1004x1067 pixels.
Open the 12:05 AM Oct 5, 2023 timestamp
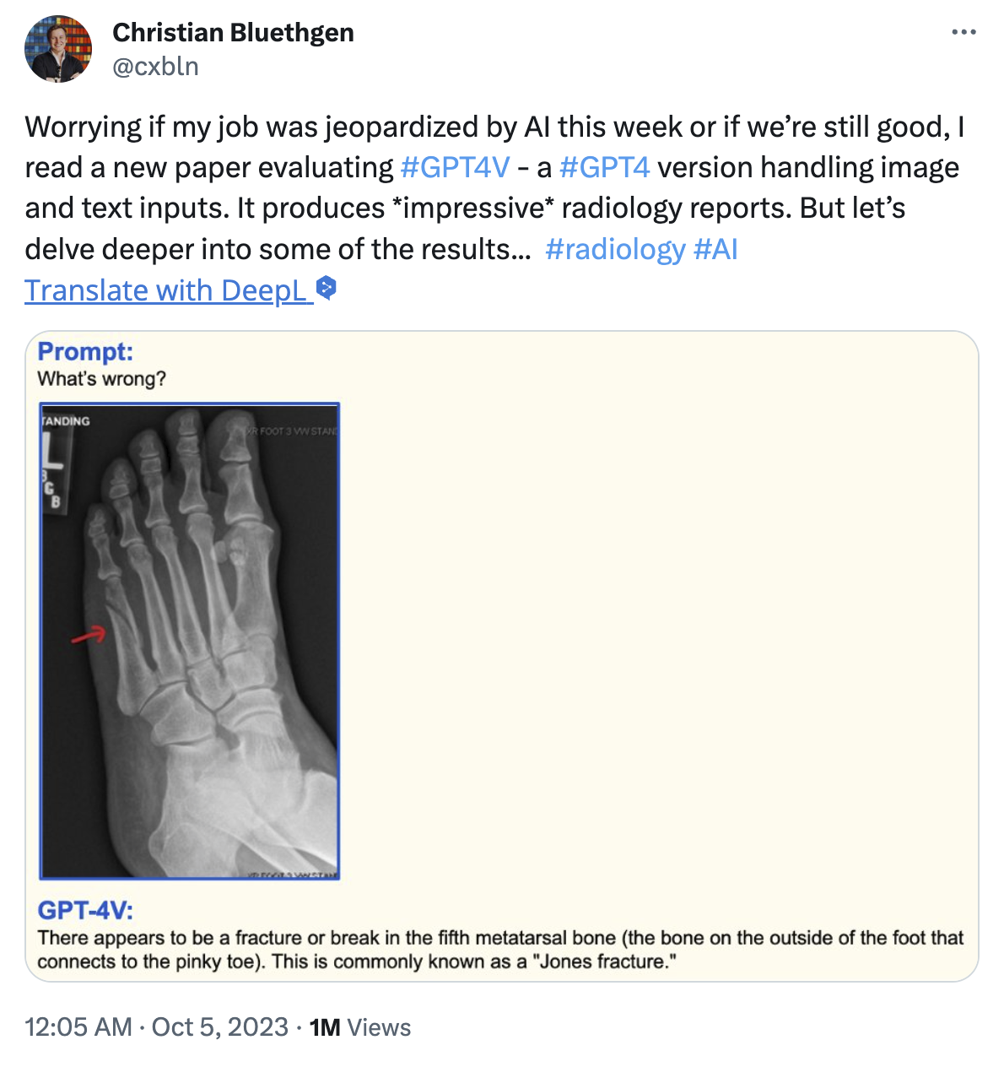pos(157,1026)
